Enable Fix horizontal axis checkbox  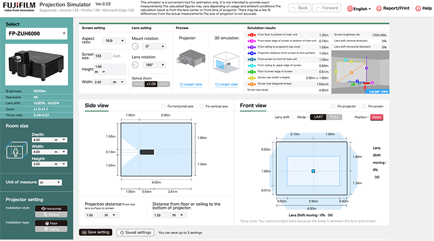tap(164, 106)
